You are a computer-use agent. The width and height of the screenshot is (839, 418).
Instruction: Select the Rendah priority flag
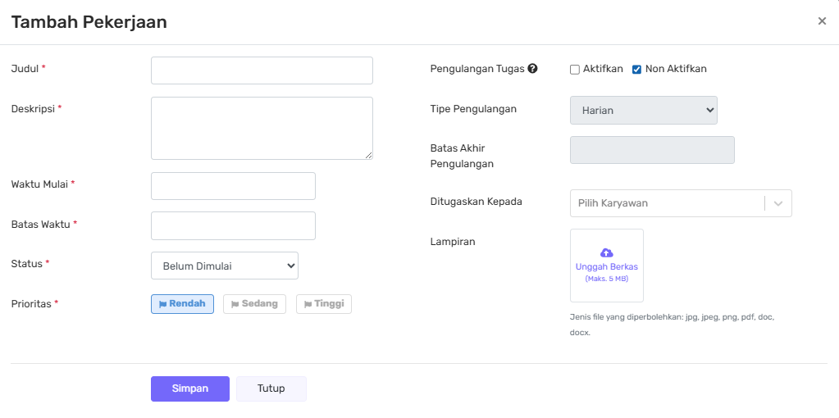pyautogui.click(x=182, y=304)
